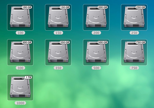Select the 750 GB hard drive icon
Image resolution: width=154 pixels, height=108 pixels.
134,52
